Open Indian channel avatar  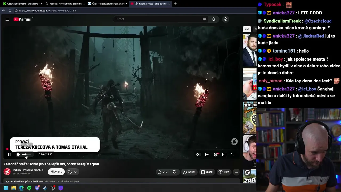[7, 171]
